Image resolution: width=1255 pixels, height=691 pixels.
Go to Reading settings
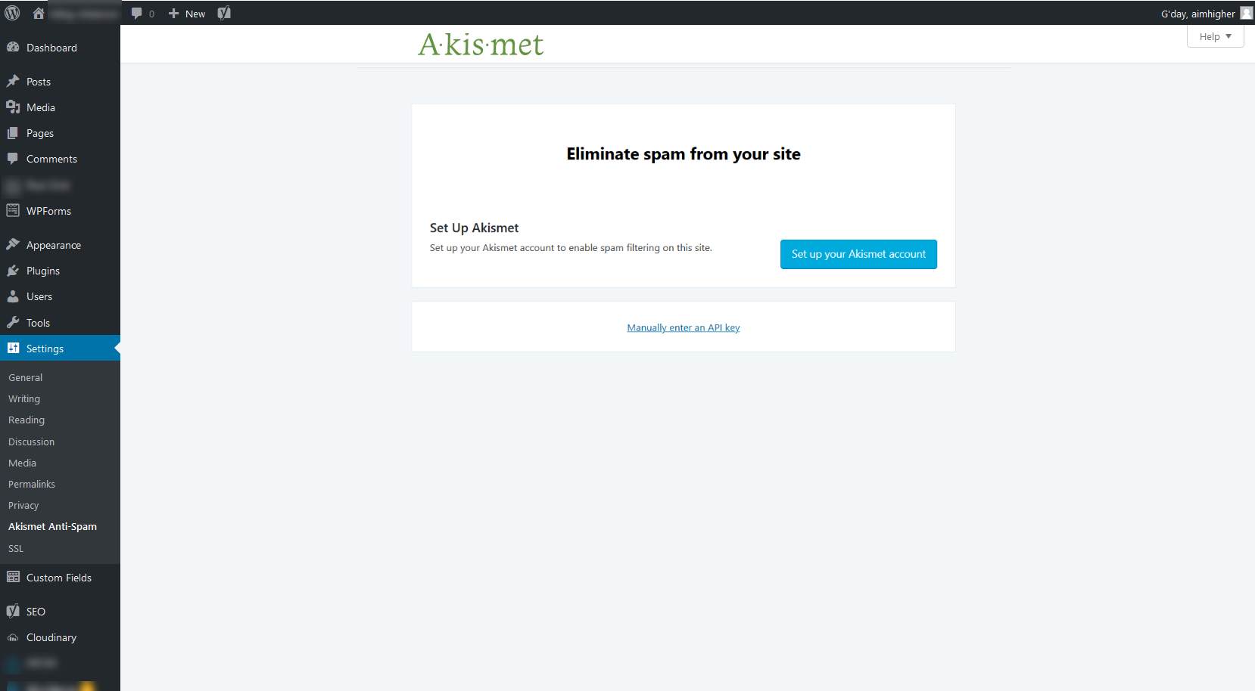[x=26, y=420]
